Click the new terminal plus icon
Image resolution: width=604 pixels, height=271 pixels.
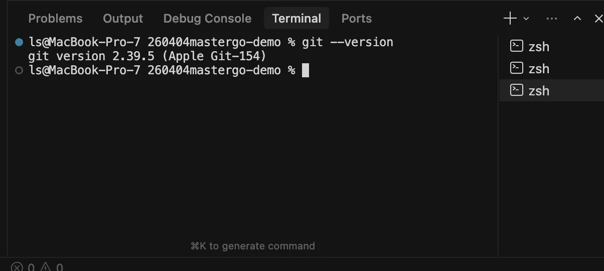pos(510,19)
